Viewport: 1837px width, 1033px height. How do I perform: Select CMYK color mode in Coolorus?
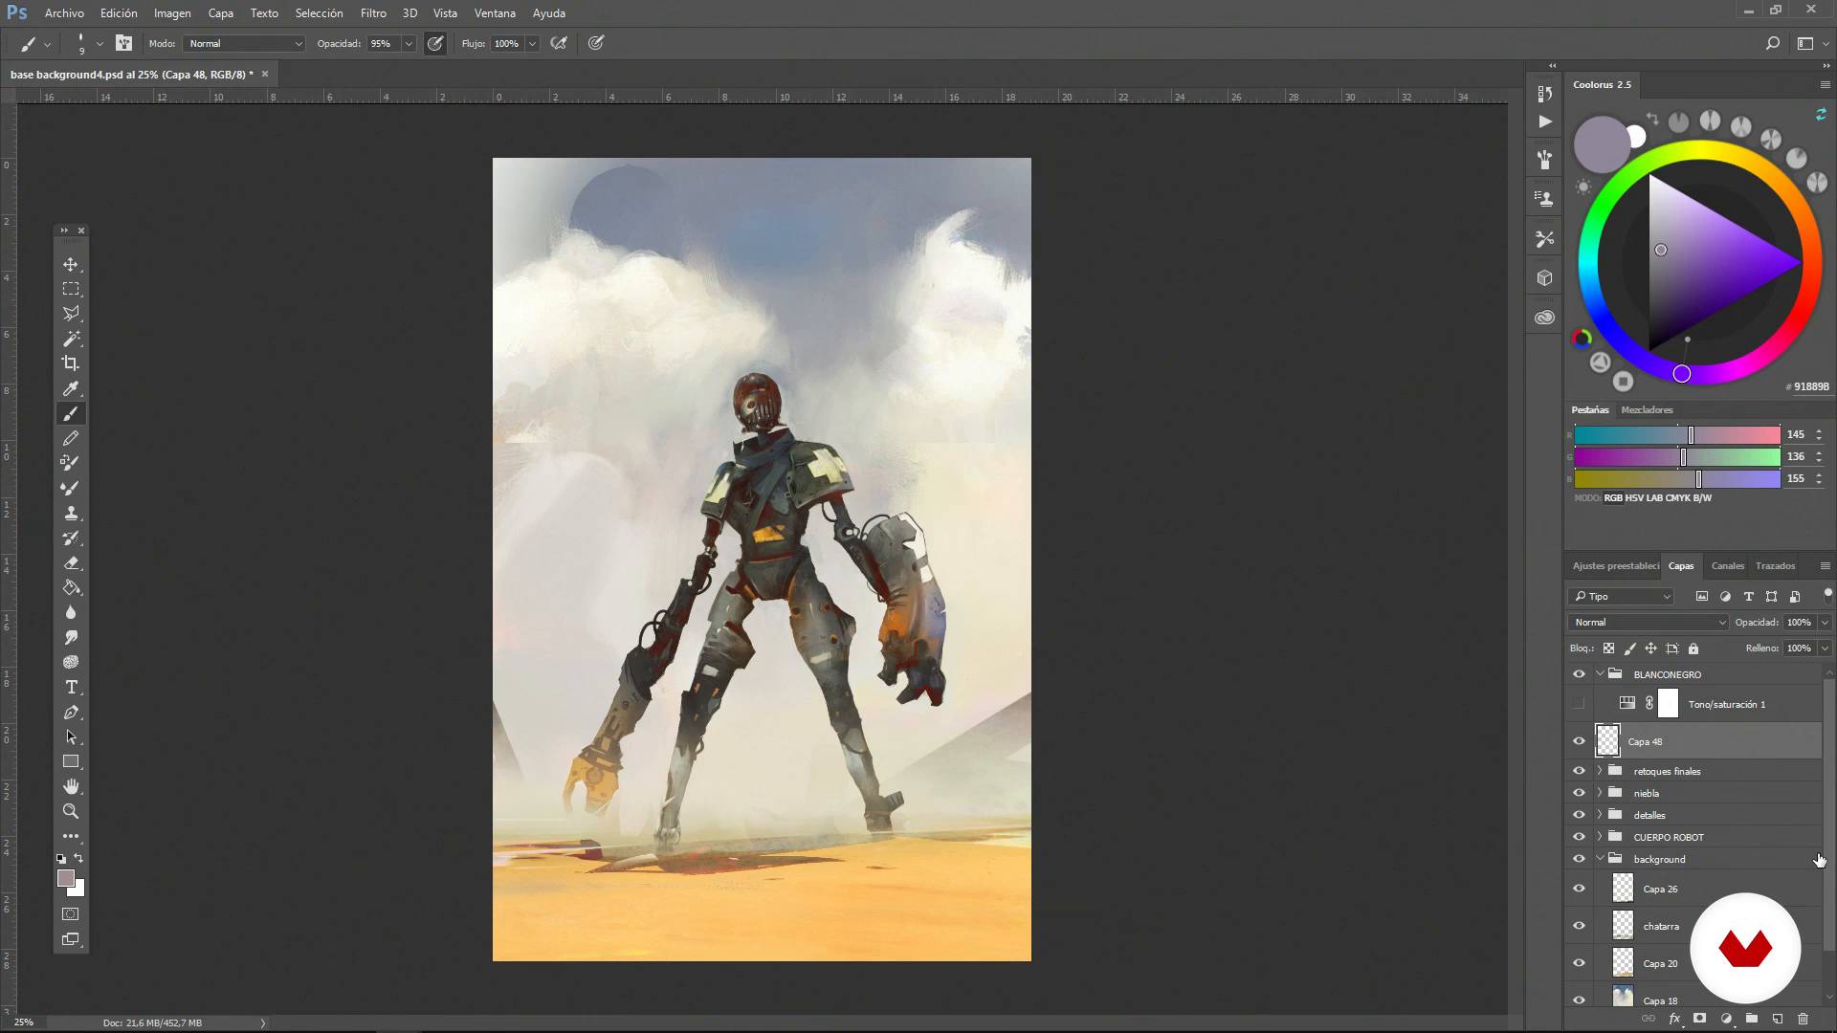tap(1676, 498)
